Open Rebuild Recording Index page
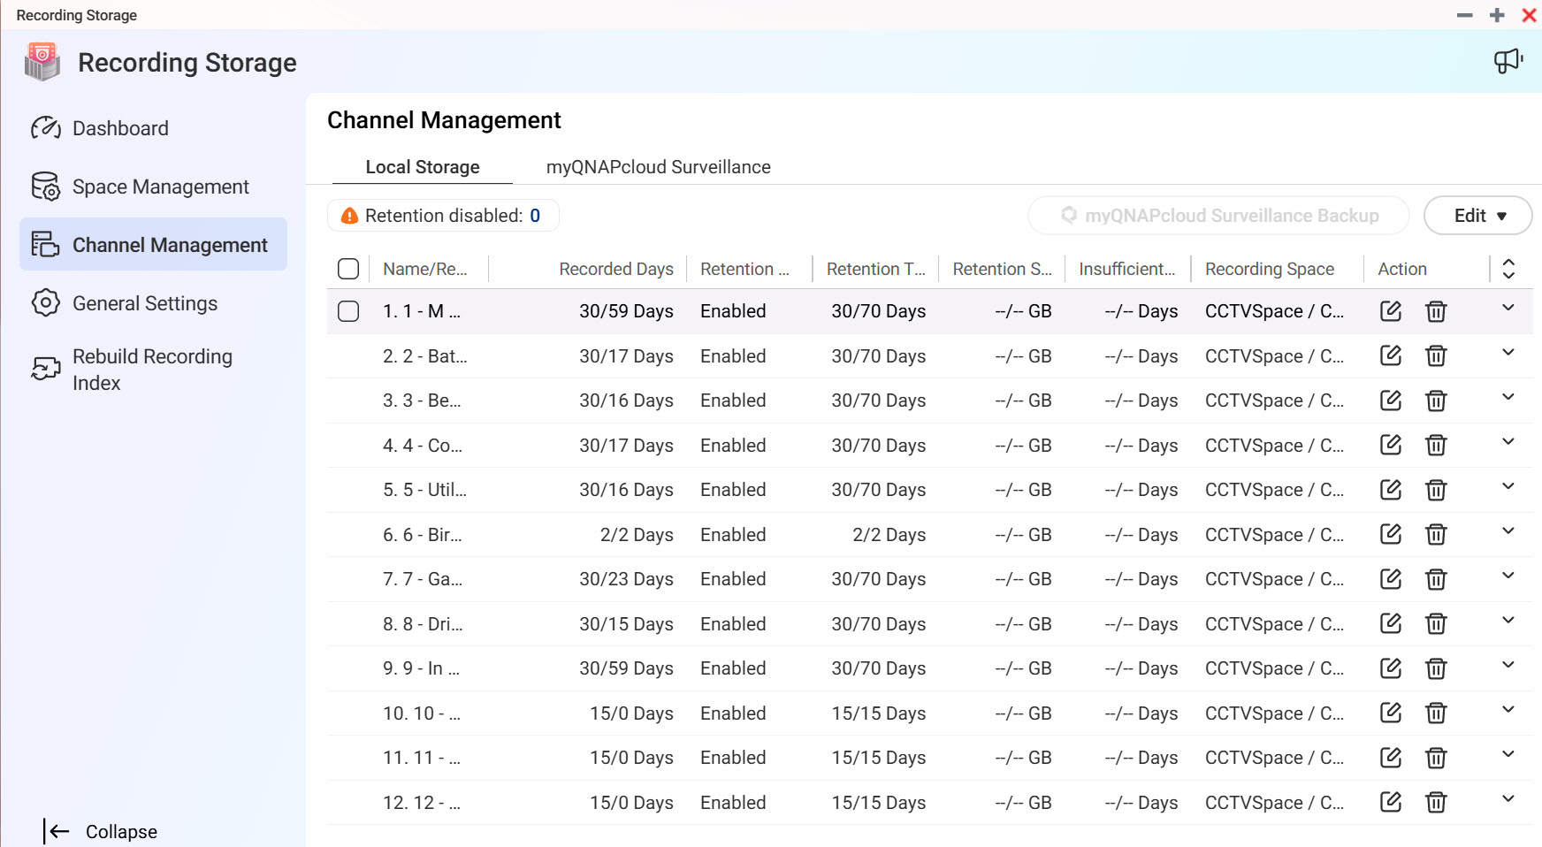 [154, 370]
